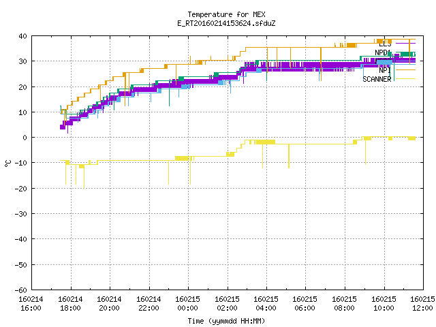The image size is (436, 327).
Task: Click the y-axis tick label '-20'
Action: coord(21,189)
